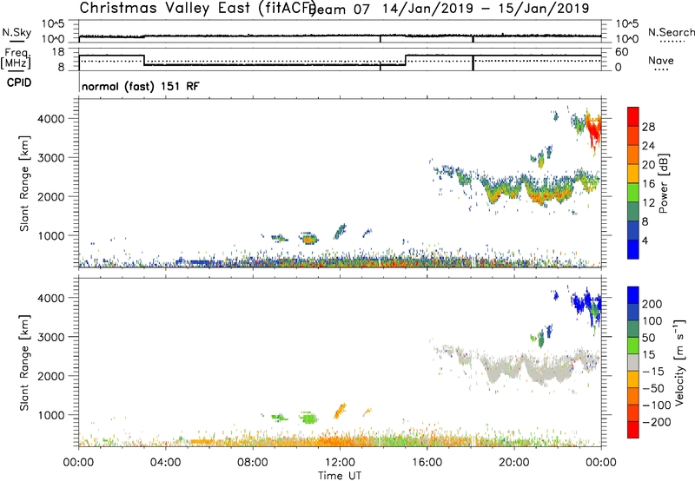695x481 pixels.
Task: Click the rightmost '00:00' time tick label
Action: click(601, 463)
